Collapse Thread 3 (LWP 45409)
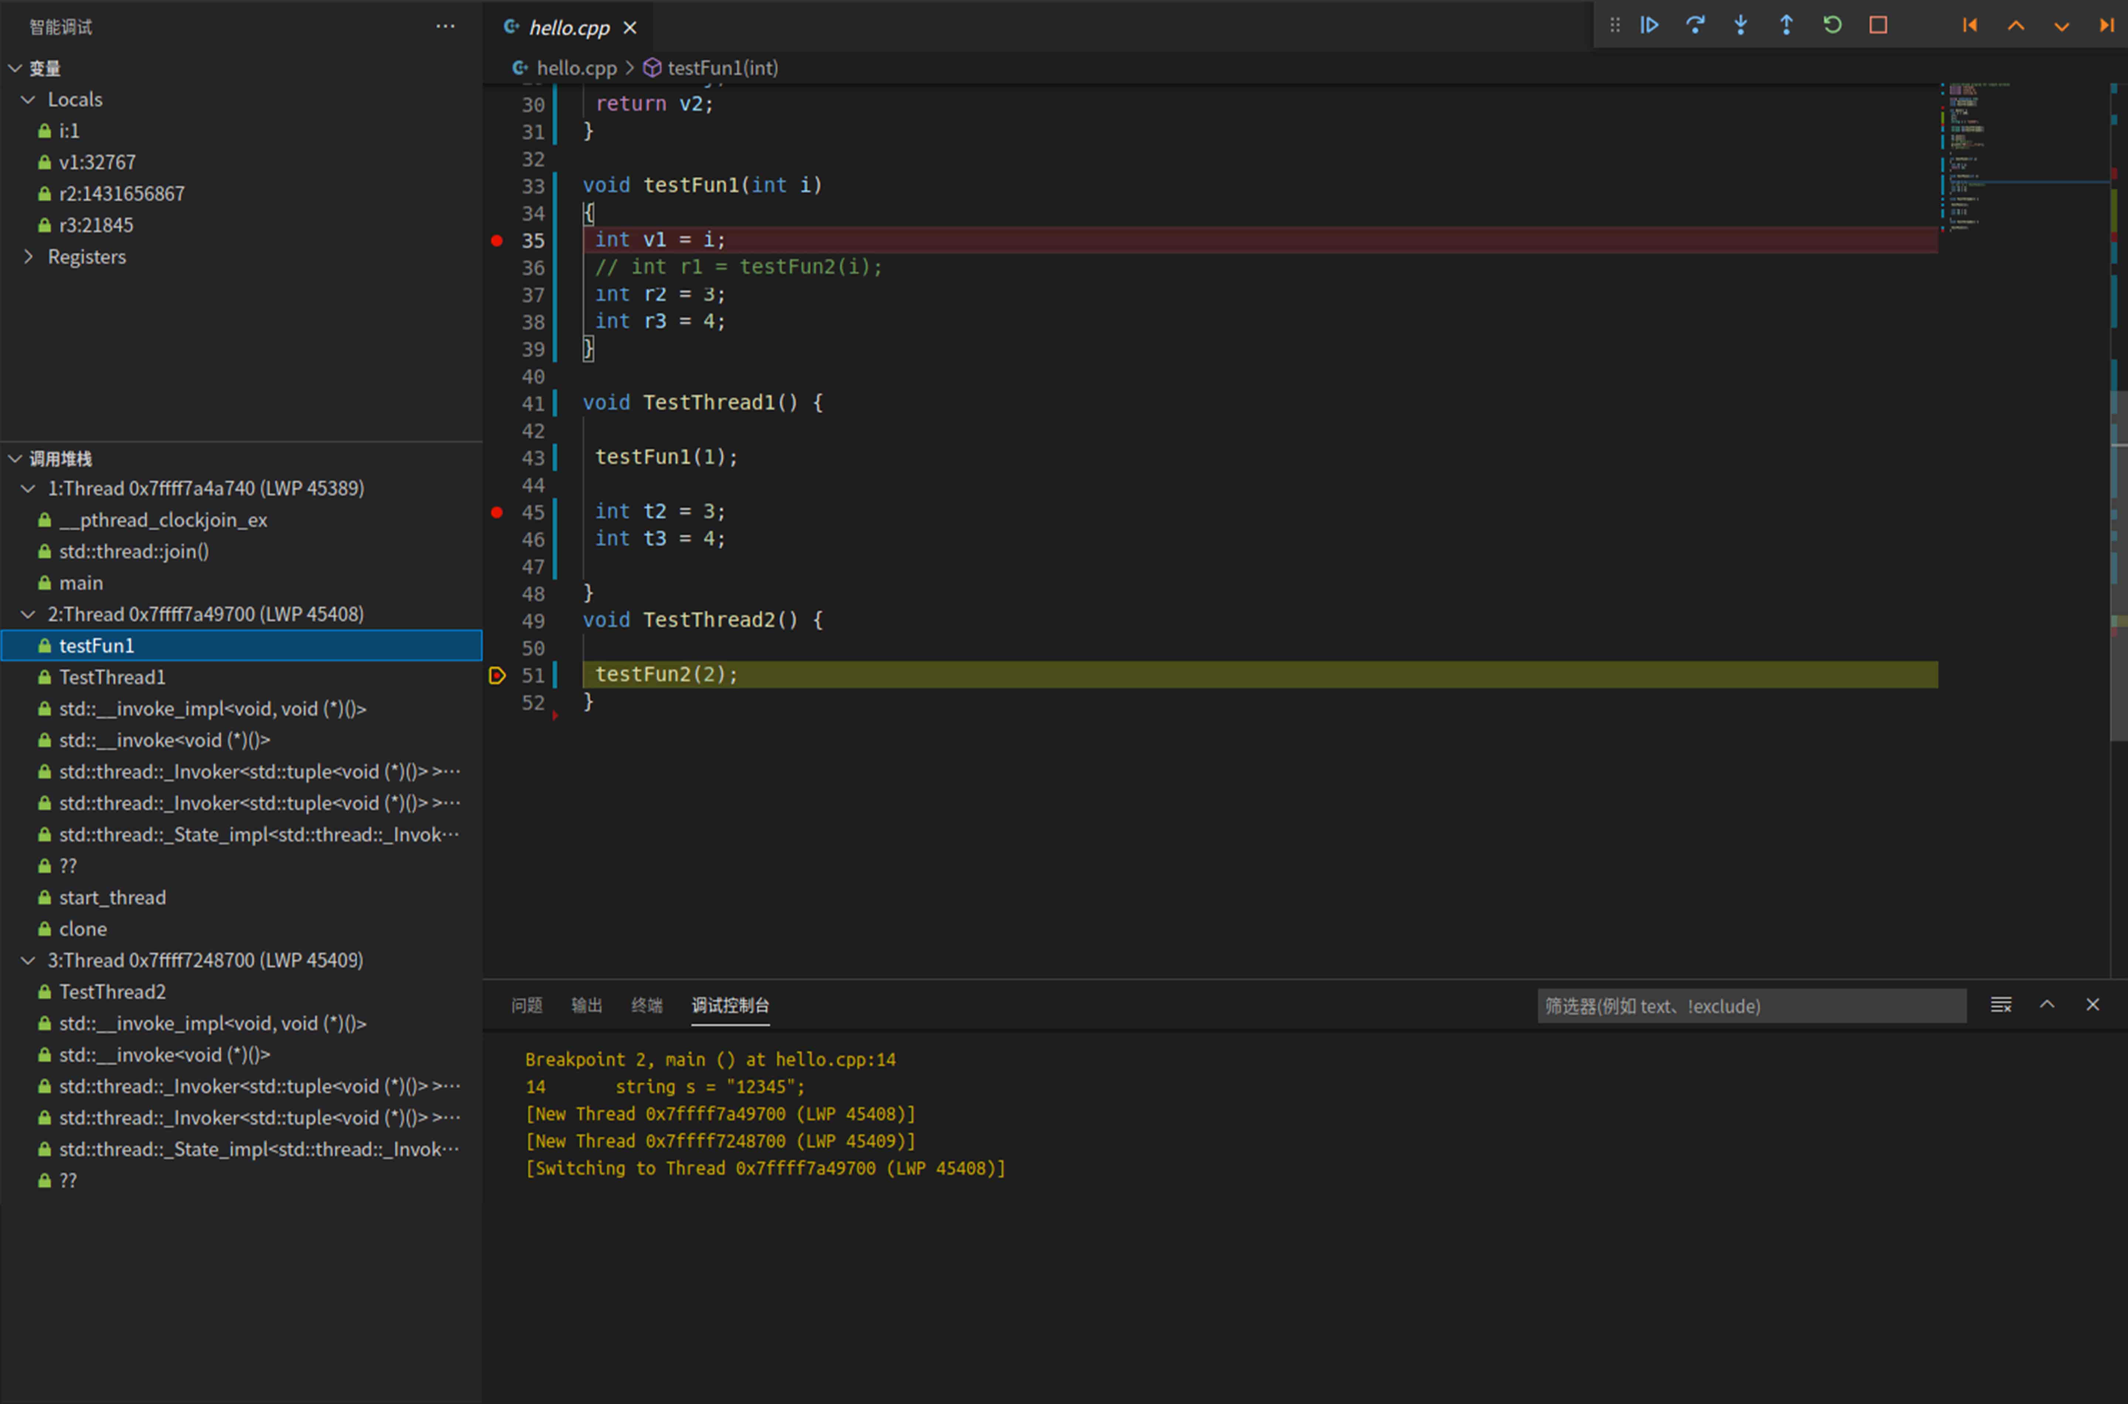Viewport: 2128px width, 1404px height. (29, 960)
